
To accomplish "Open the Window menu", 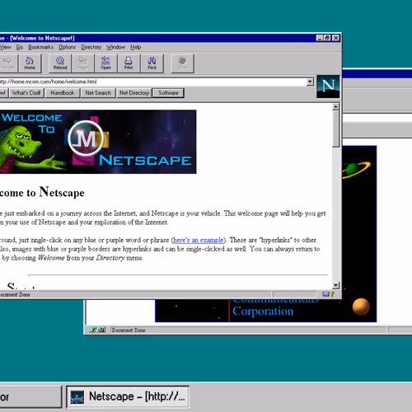I will pos(115,47).
